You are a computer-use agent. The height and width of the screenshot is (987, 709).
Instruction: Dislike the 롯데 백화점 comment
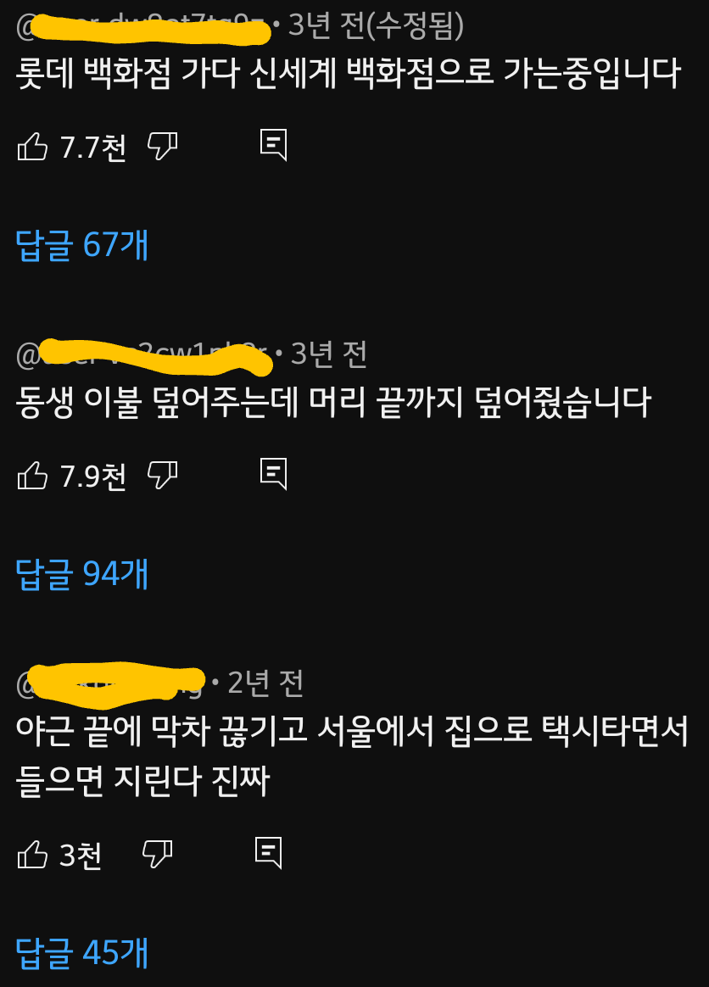pyautogui.click(x=163, y=147)
